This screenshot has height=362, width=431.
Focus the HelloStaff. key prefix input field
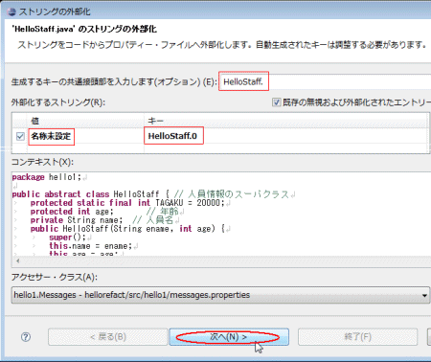click(325, 81)
